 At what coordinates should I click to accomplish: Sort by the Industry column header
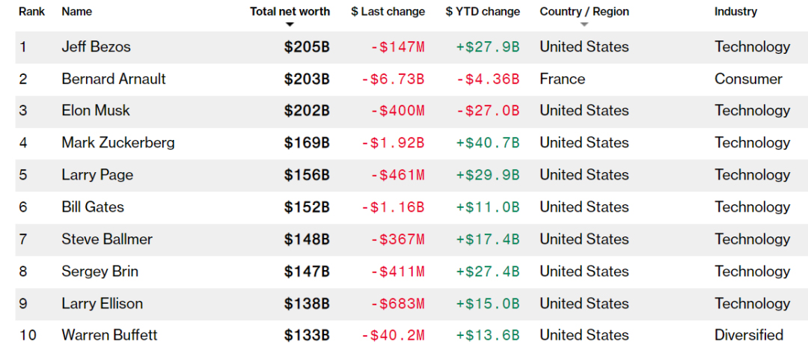coord(735,12)
